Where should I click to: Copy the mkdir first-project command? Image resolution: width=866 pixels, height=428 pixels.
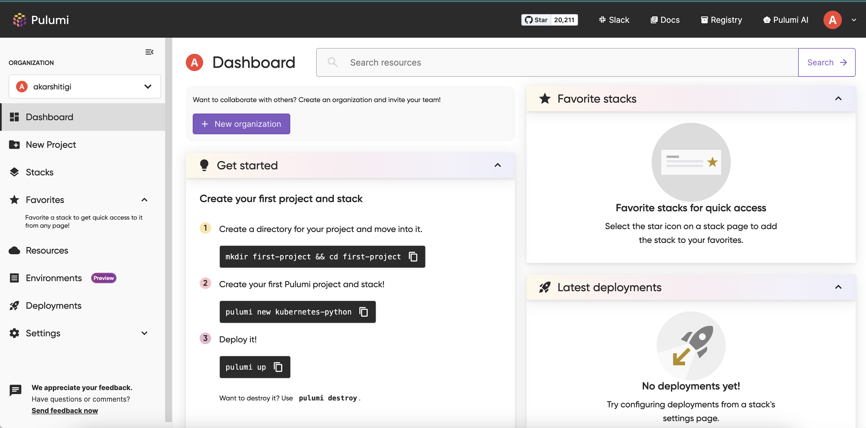413,257
